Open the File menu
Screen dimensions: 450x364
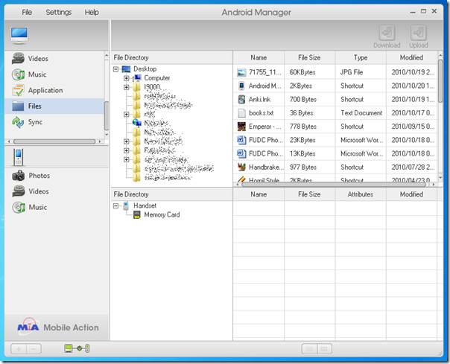click(x=27, y=13)
